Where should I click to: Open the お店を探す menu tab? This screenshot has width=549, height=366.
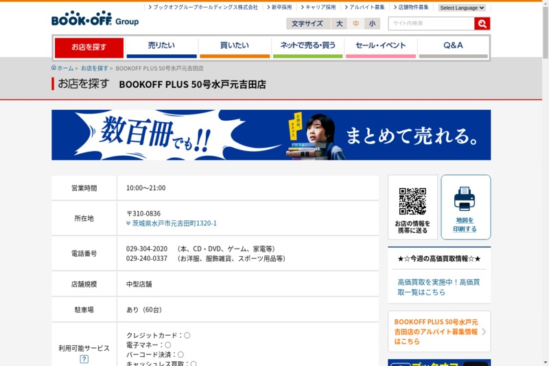(89, 47)
